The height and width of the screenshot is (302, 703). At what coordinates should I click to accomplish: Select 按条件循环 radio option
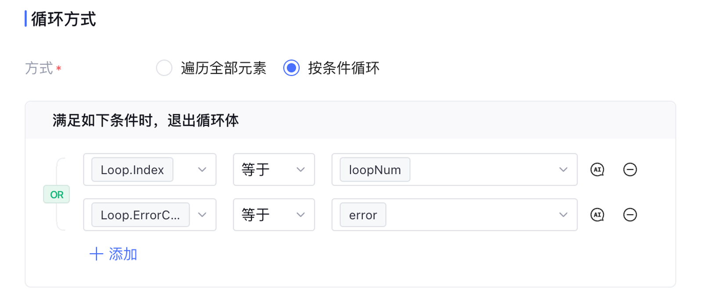[291, 68]
